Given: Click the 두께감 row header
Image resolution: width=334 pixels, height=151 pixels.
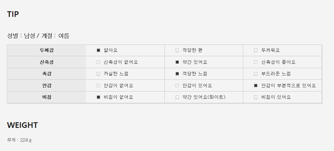Looking at the screenshot, I should coord(47,50).
